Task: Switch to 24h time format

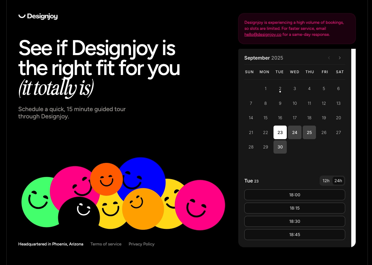Action: click(338, 181)
